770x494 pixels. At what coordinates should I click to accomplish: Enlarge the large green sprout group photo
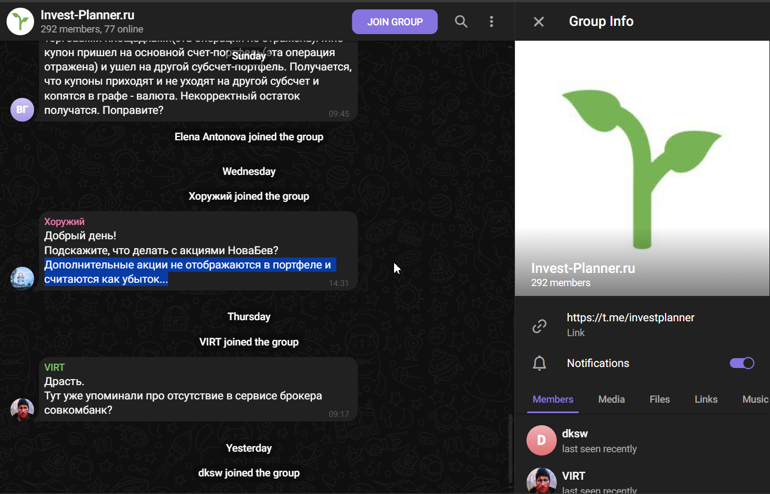click(x=642, y=168)
